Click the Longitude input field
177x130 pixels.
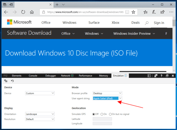pyautogui.click(x=102, y=124)
